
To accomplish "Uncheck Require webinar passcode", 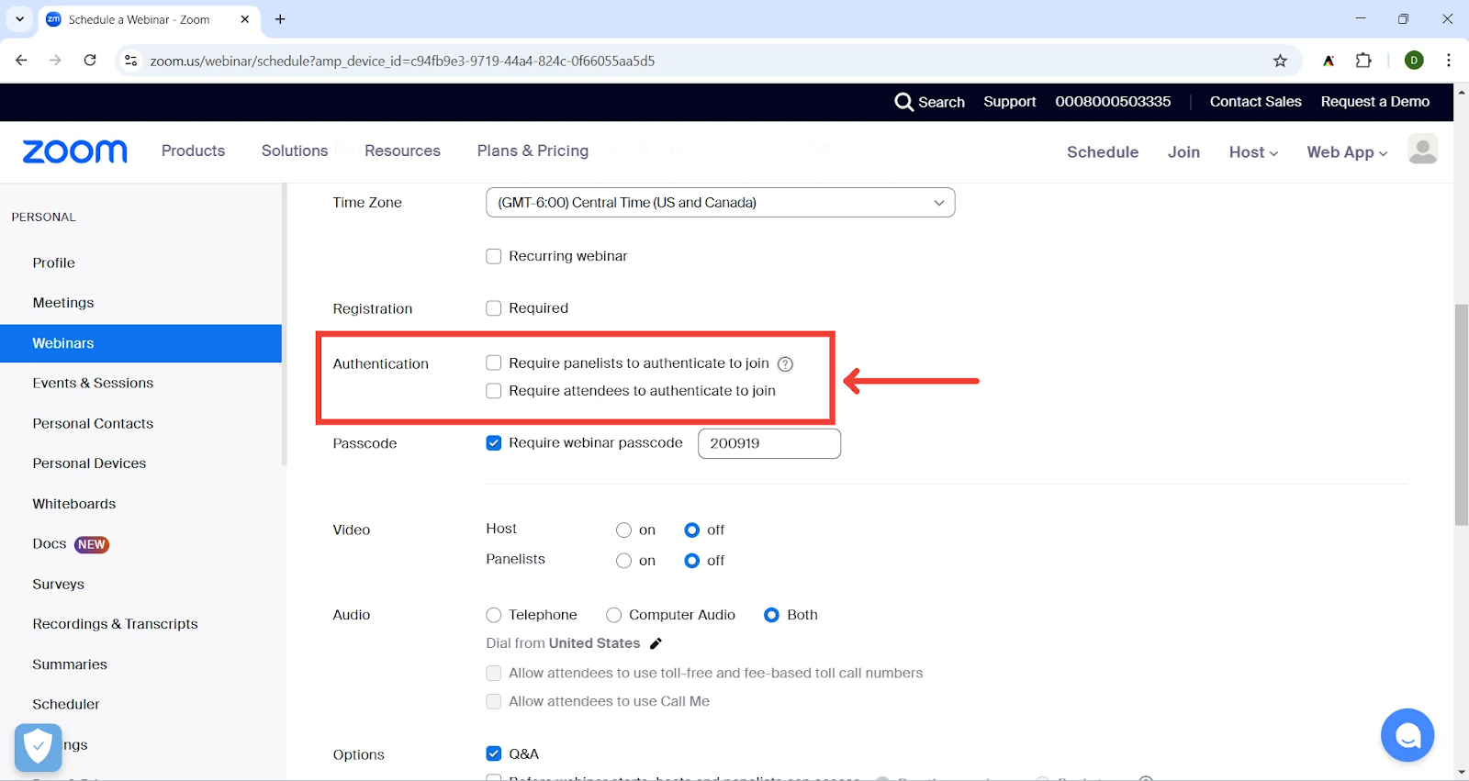I will 494,443.
